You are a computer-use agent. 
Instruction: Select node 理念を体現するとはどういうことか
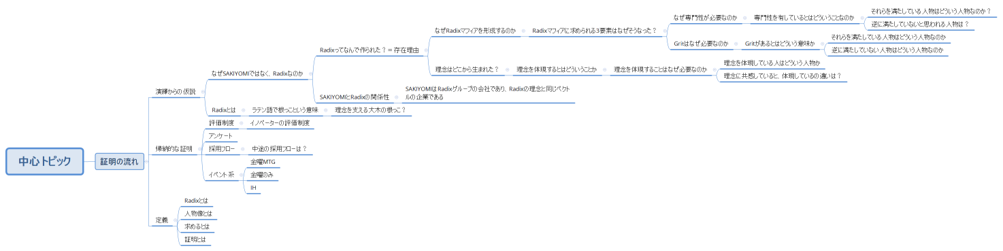click(557, 69)
